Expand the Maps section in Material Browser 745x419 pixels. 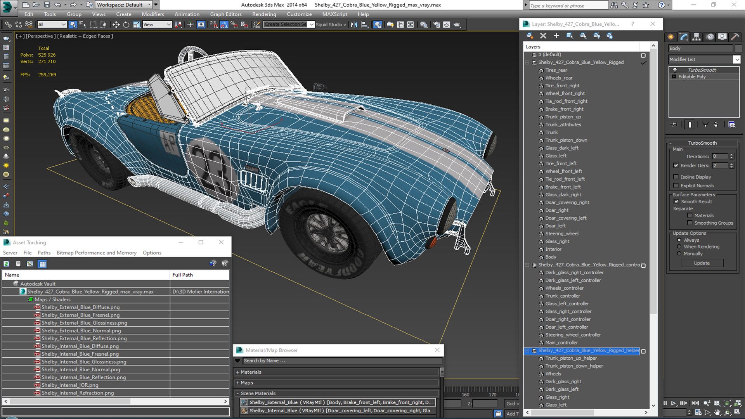pyautogui.click(x=337, y=383)
